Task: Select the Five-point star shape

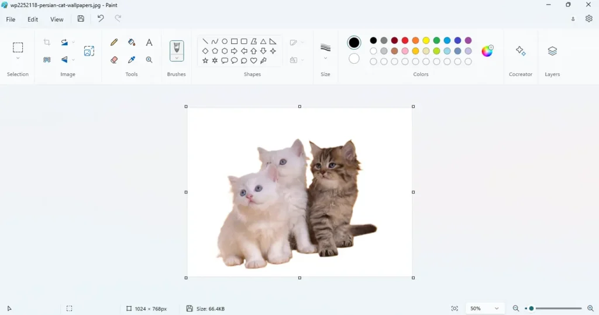Action: (x=205, y=60)
